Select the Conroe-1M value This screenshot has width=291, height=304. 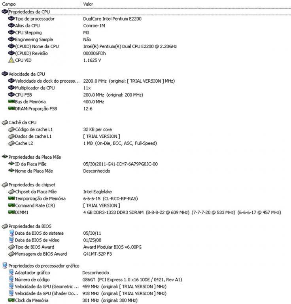94,26
